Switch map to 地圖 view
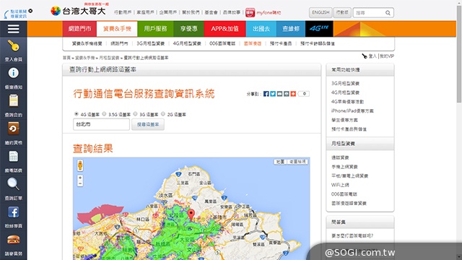Viewport: 462px width, 260px height. coord(280,162)
